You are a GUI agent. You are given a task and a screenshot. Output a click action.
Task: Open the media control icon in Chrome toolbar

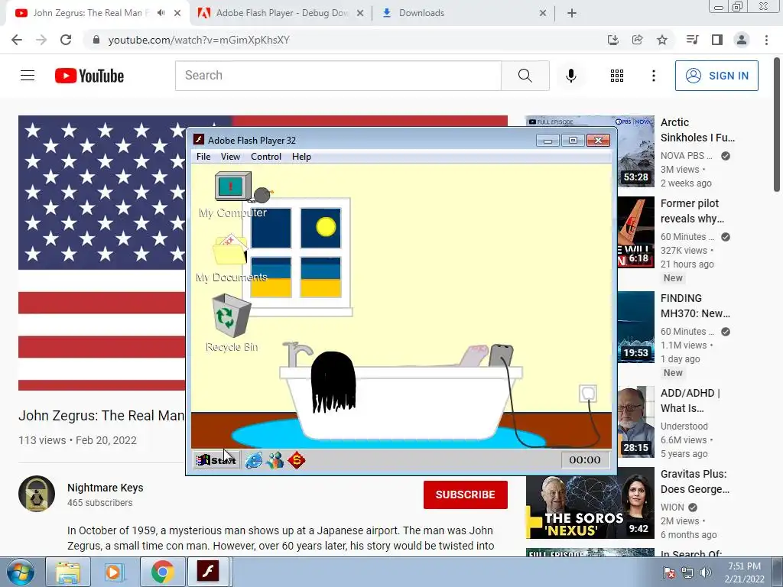coord(692,40)
